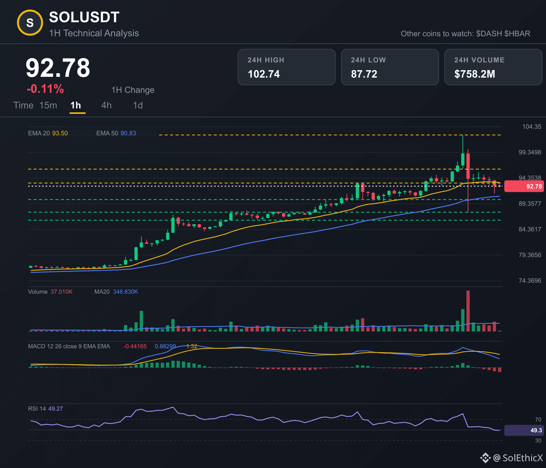Click the EMA 50 legend value 90.83
The height and width of the screenshot is (468, 546).
point(128,133)
